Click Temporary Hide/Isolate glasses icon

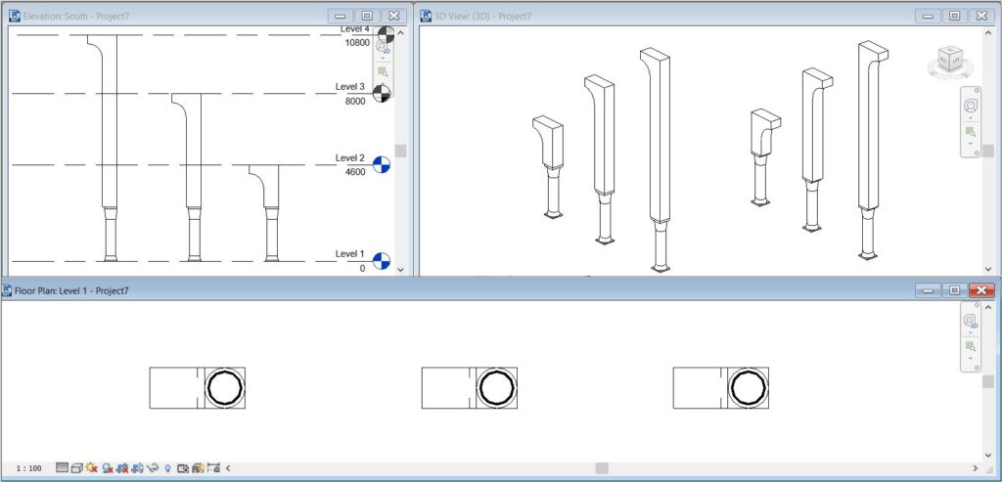tap(152, 468)
